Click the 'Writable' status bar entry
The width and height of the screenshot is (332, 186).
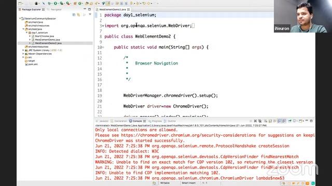point(165,183)
